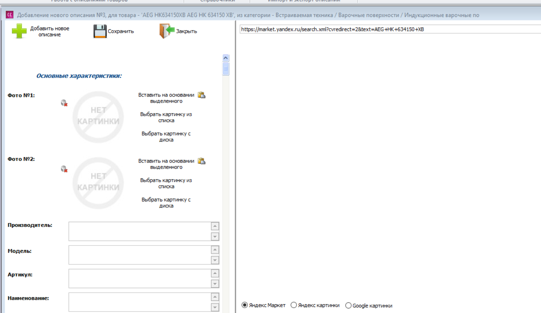This screenshot has height=313, width=541.
Task: Click the green plus add-description icon
Action: pyautogui.click(x=19, y=31)
